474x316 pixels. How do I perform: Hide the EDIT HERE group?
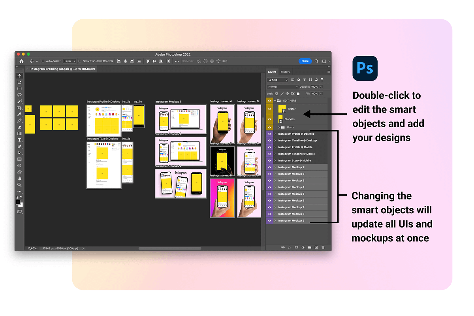pos(269,101)
